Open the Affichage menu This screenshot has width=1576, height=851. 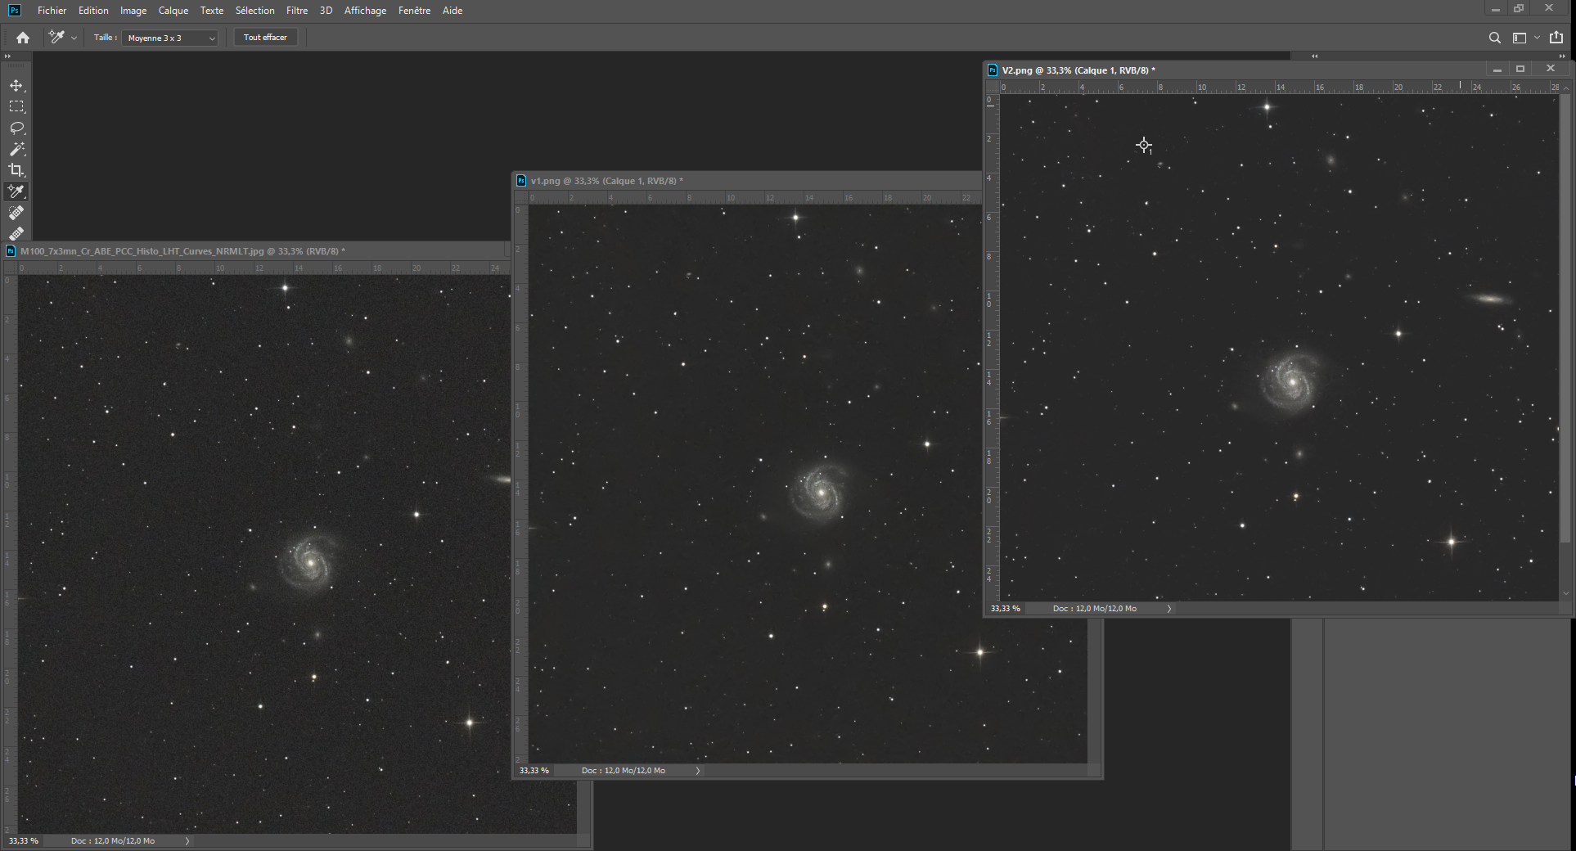tap(365, 11)
